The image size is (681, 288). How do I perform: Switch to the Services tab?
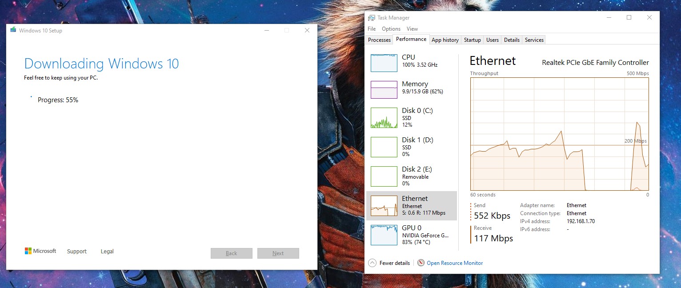[534, 40]
